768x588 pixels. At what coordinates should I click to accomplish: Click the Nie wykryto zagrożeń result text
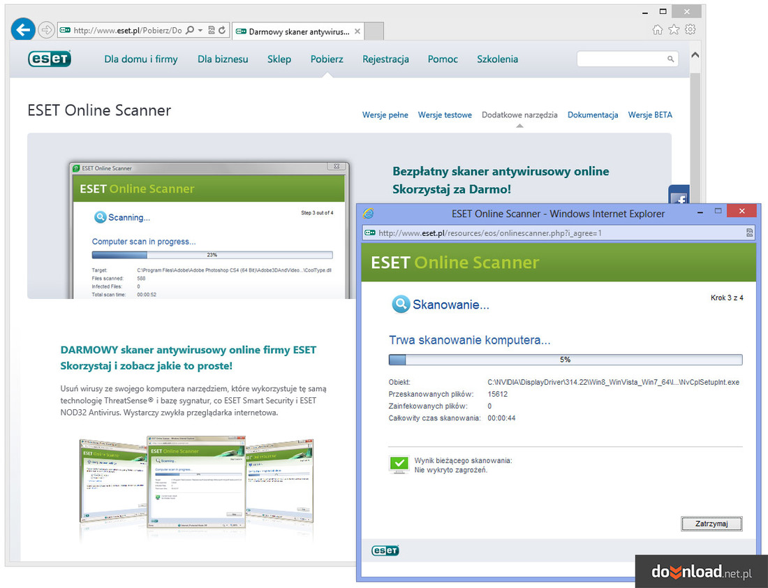pyautogui.click(x=450, y=470)
